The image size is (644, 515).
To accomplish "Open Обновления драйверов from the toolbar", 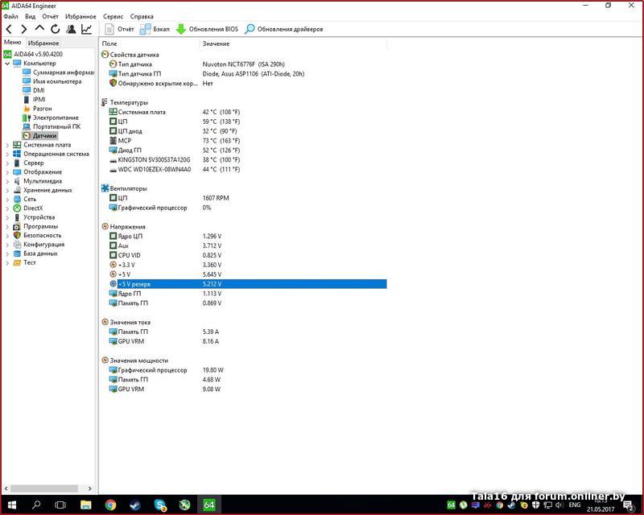I will 283,29.
